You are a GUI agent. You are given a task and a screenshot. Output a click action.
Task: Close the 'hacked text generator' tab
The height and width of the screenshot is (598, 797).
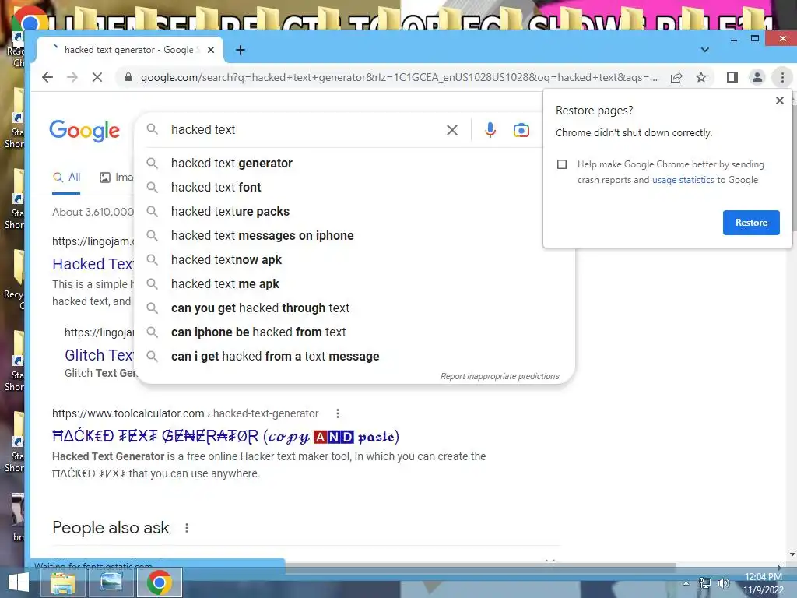[211, 50]
